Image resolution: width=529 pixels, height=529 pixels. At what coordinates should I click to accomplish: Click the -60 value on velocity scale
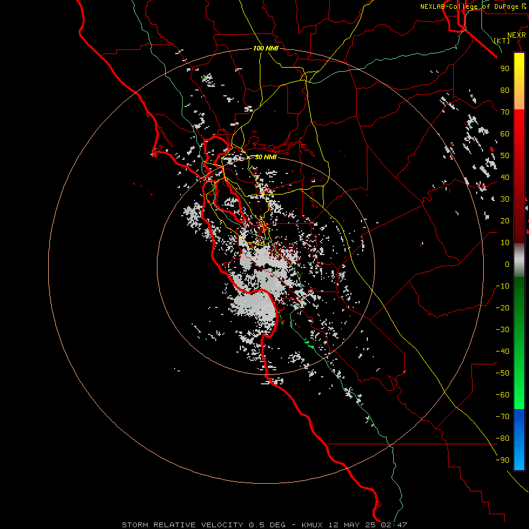pyautogui.click(x=503, y=395)
